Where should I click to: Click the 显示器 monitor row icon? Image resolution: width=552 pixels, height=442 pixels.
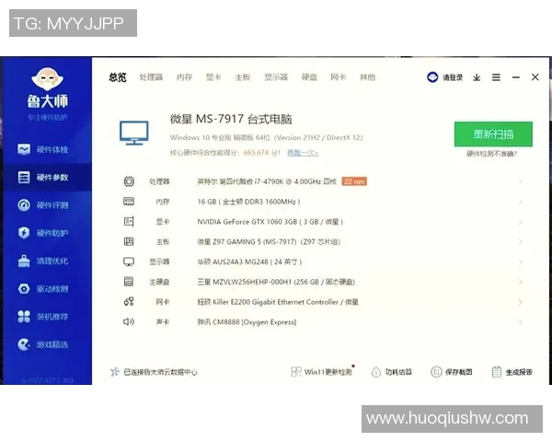(x=129, y=262)
